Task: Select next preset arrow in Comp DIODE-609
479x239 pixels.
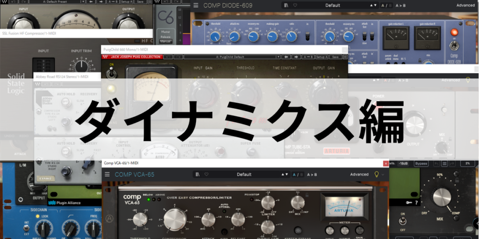Action: pos(376,5)
